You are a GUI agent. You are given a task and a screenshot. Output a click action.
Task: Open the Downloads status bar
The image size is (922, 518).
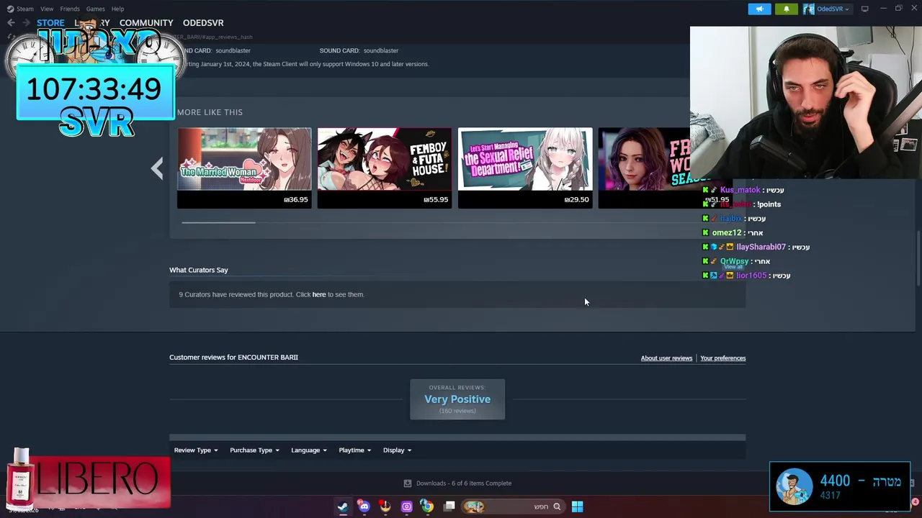click(x=457, y=483)
